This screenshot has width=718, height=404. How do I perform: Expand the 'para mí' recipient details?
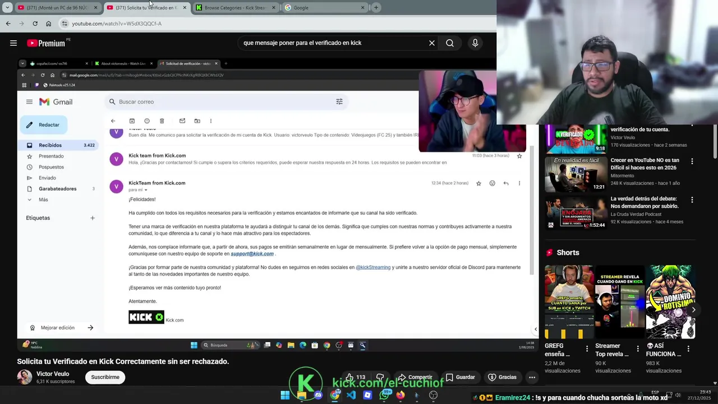point(146,190)
